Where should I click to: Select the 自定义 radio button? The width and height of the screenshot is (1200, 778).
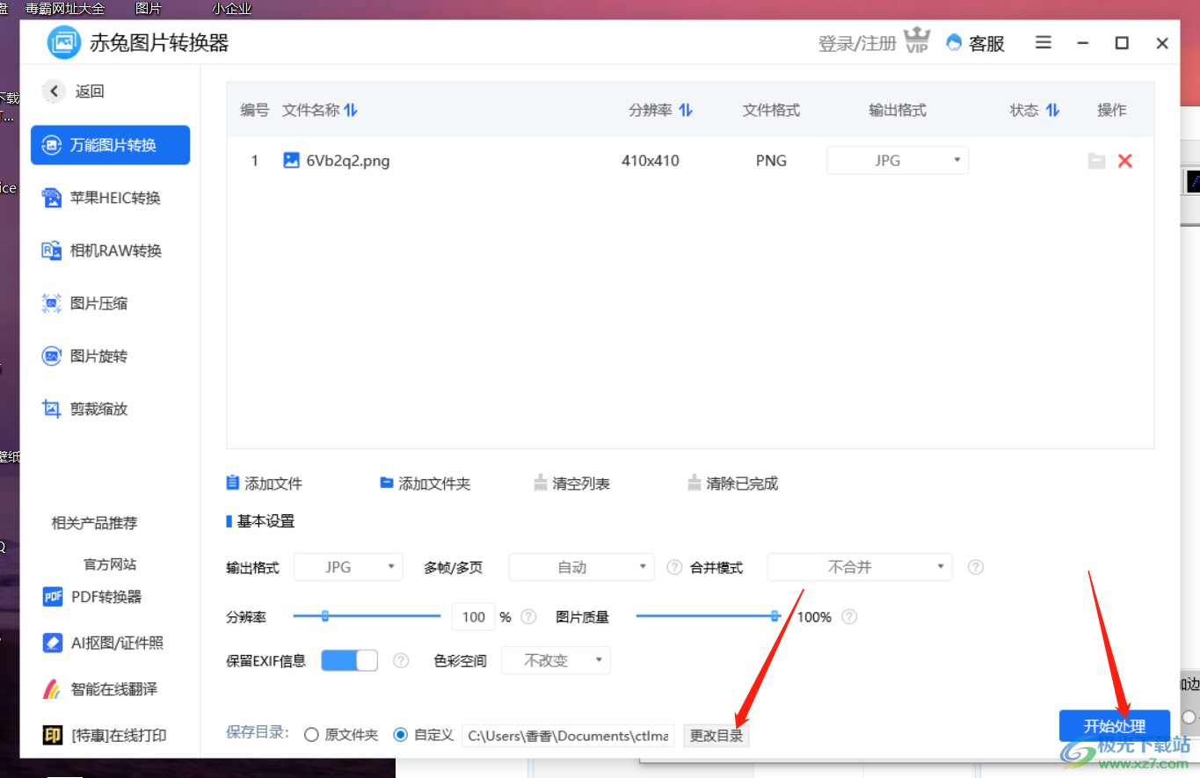401,735
